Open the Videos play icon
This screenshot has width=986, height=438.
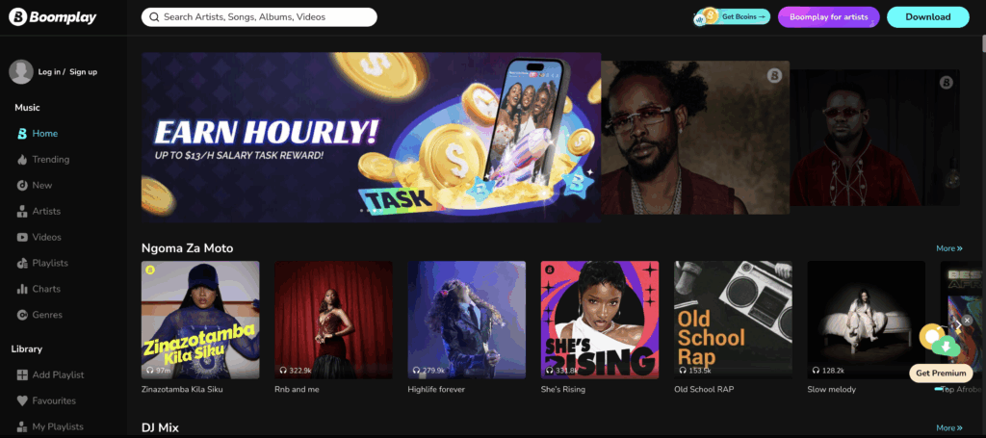22,237
